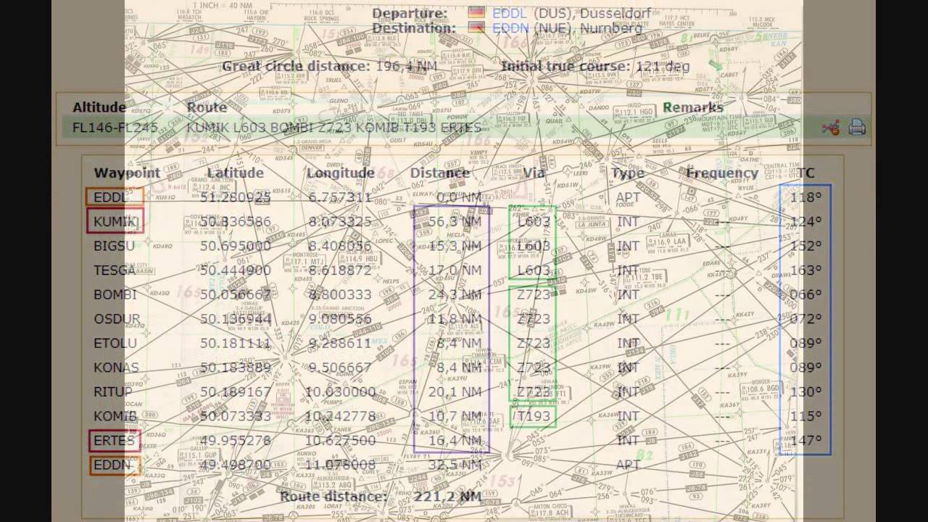Image resolution: width=928 pixels, height=522 pixels.
Task: Click the 56,3 NM distance value
Action: [x=455, y=222]
